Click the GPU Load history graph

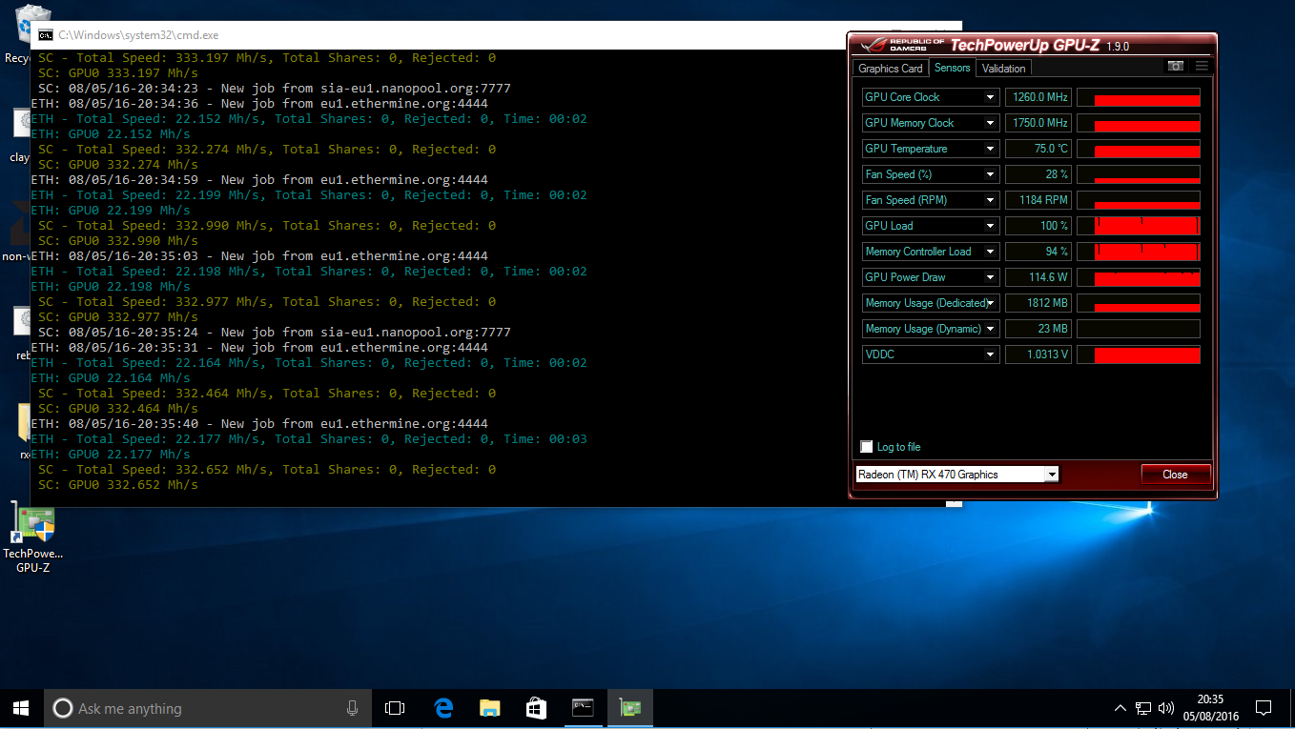tap(1139, 226)
